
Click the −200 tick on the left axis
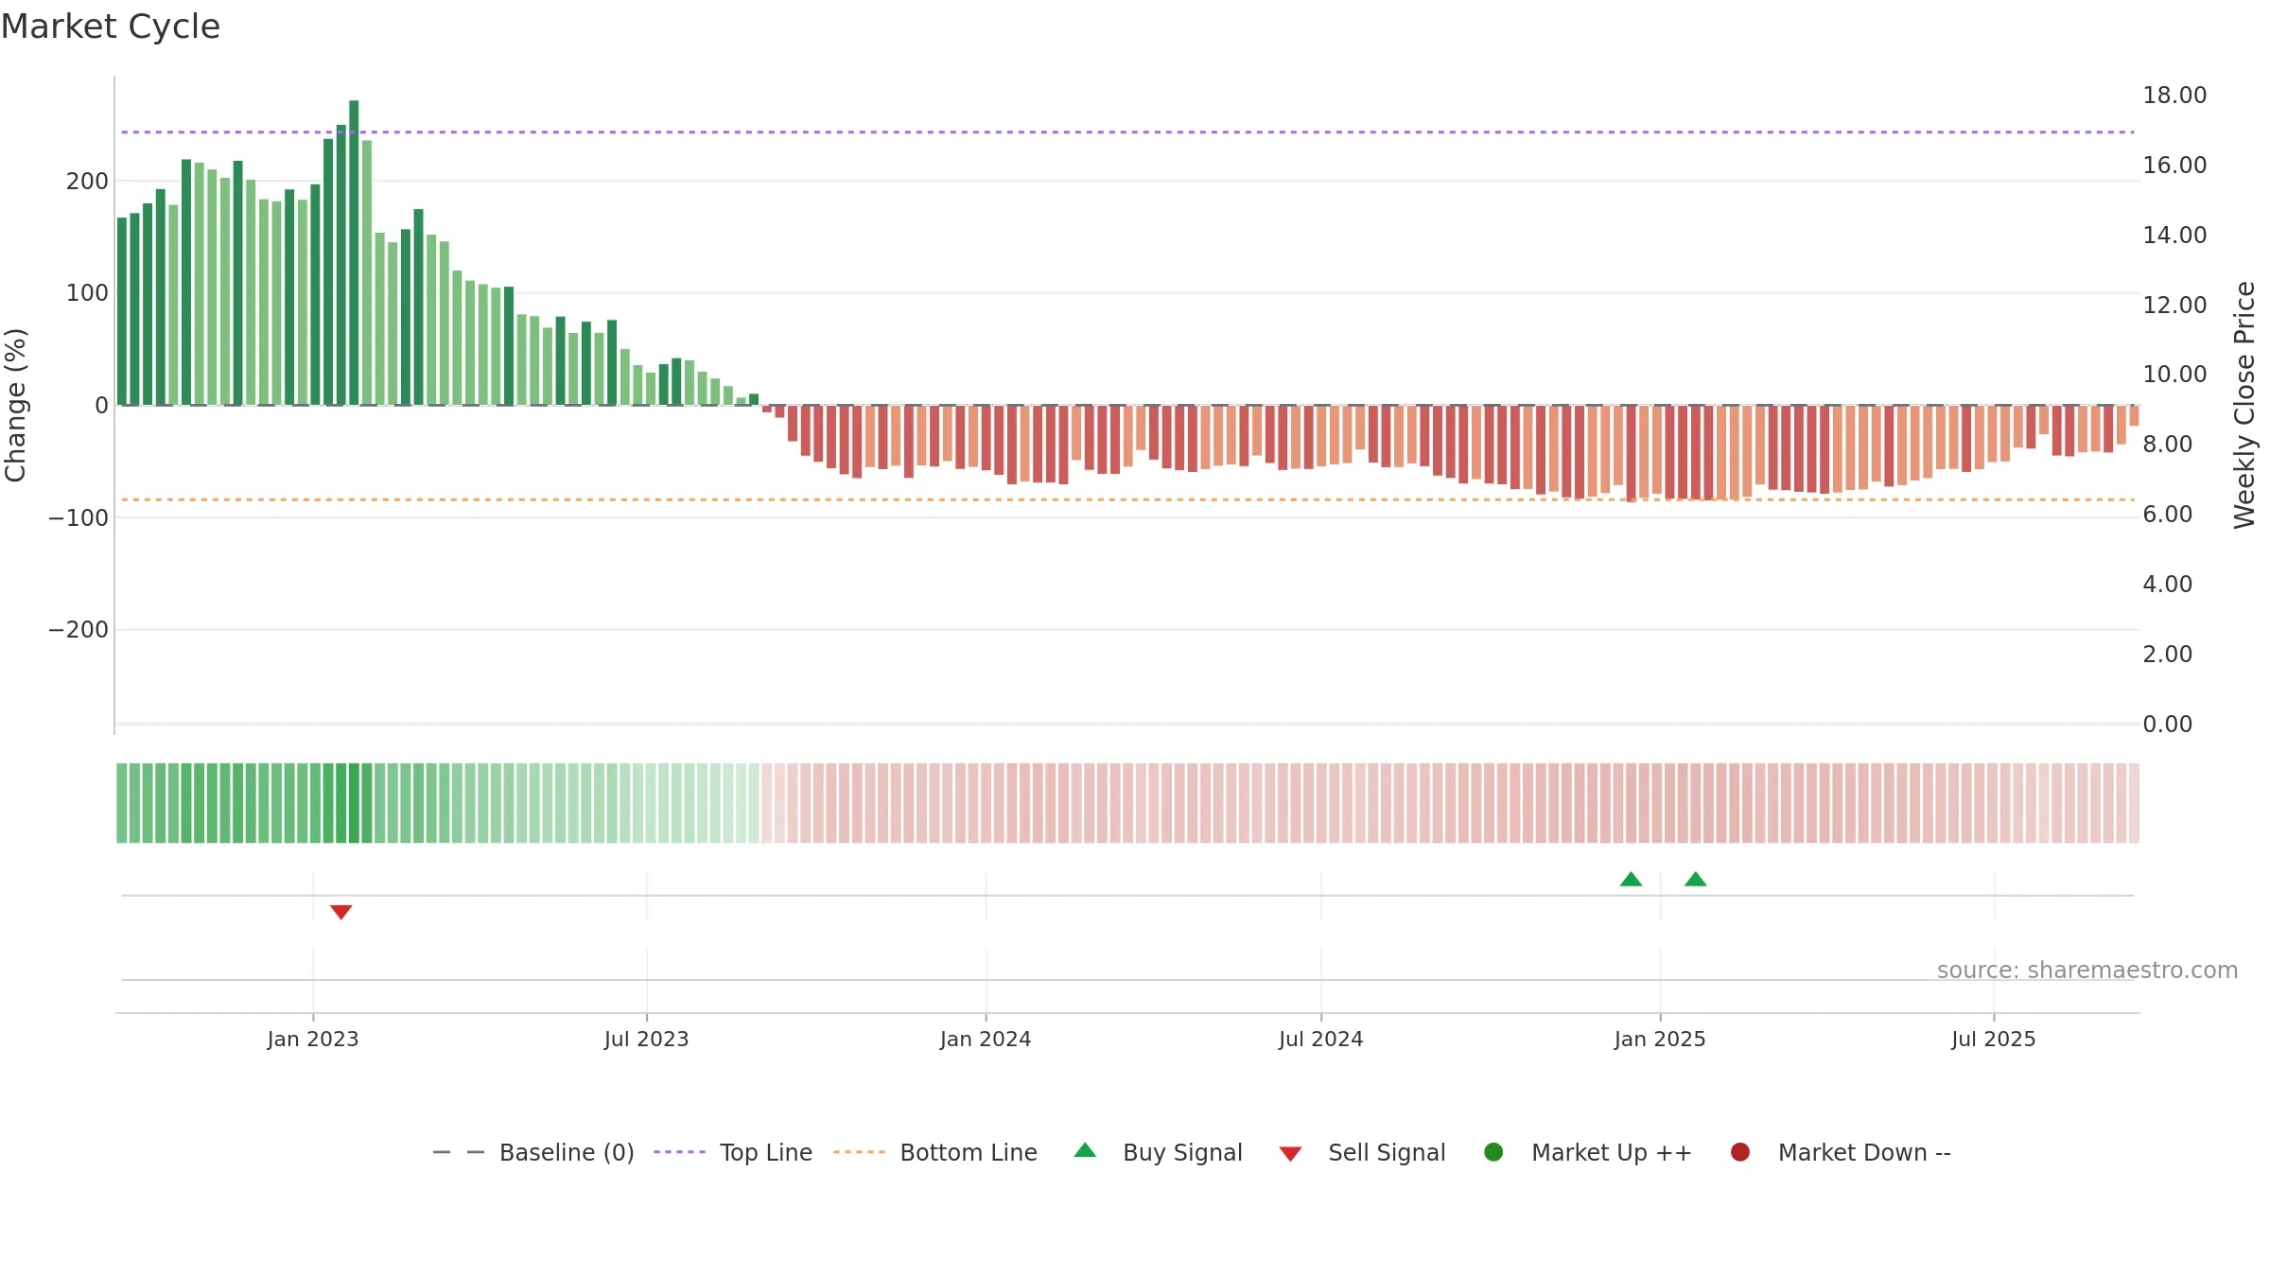(x=79, y=630)
